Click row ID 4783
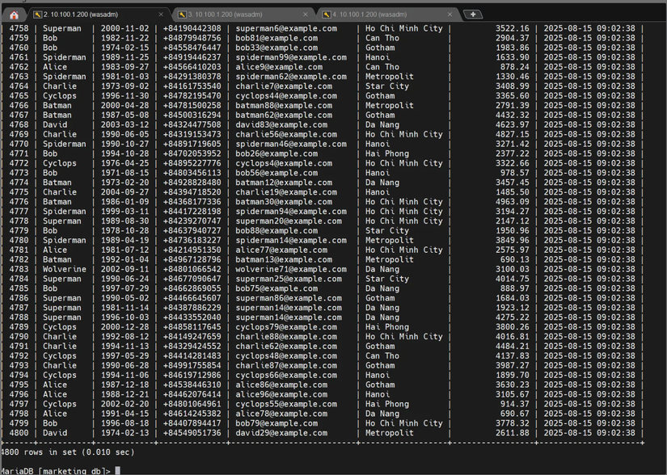667x475 pixels. [x=19, y=269]
